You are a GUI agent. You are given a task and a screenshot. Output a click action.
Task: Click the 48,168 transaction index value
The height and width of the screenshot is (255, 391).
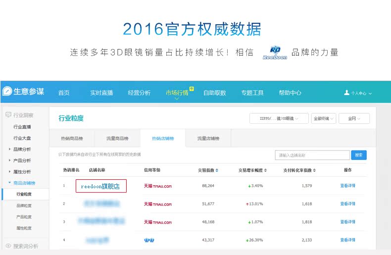(208, 222)
